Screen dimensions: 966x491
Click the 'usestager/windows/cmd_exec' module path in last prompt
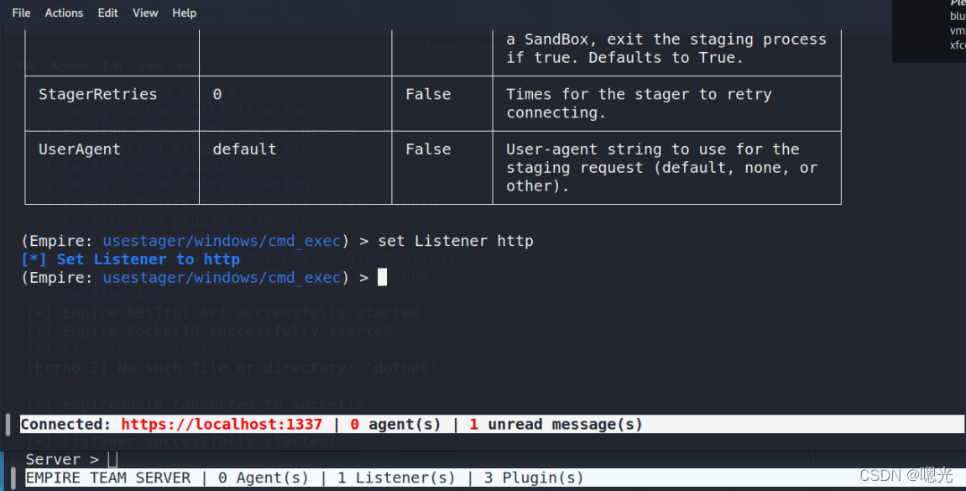coord(222,278)
